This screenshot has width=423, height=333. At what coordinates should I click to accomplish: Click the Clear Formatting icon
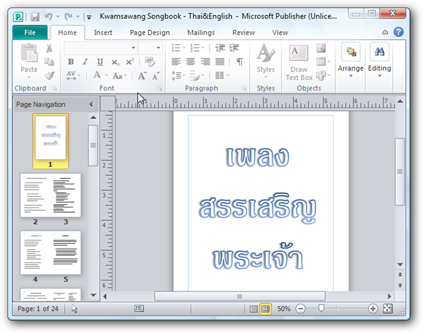(150, 61)
